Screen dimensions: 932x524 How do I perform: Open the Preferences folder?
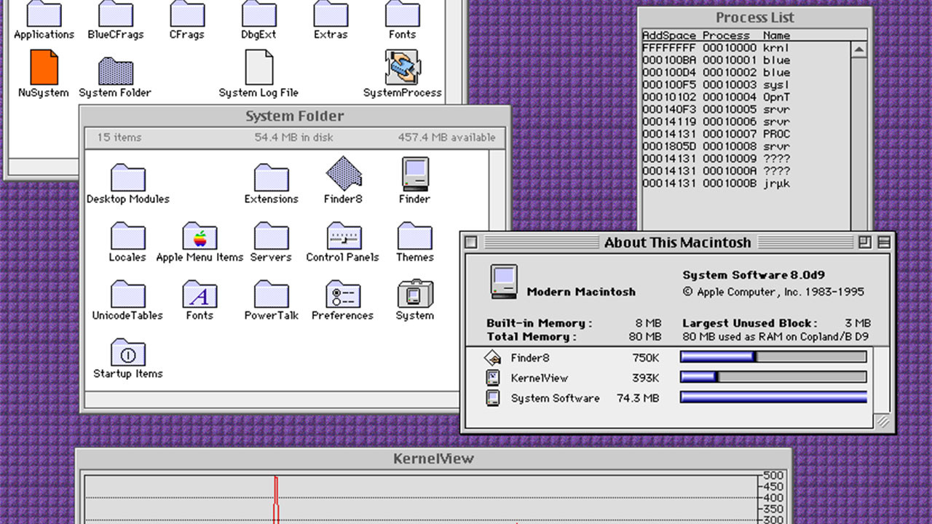click(x=343, y=294)
